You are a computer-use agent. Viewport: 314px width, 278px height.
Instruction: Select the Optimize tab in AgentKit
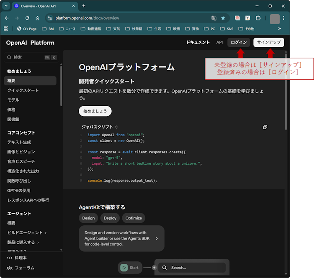pos(134,218)
